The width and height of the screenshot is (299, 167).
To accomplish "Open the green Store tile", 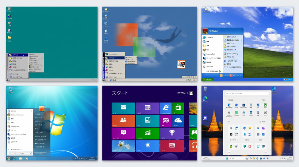I will (178, 108).
